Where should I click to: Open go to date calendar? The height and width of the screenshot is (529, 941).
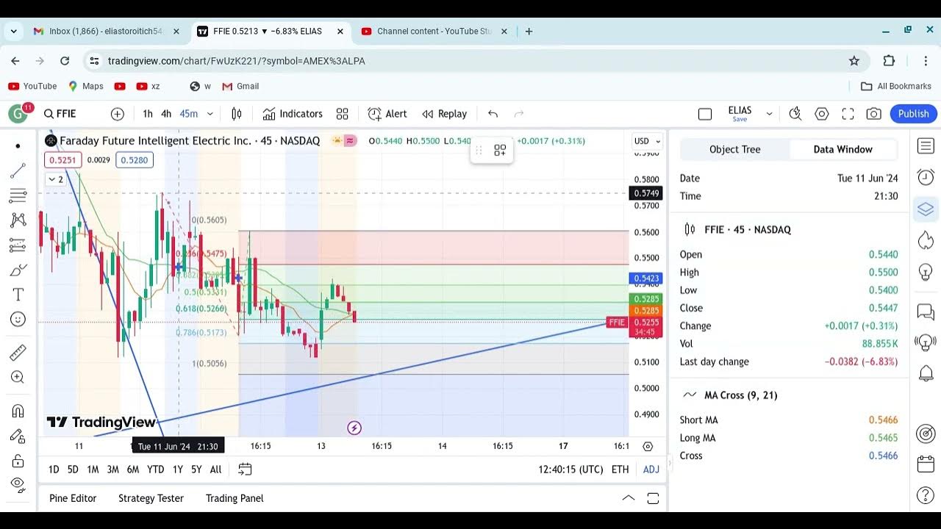coord(245,469)
